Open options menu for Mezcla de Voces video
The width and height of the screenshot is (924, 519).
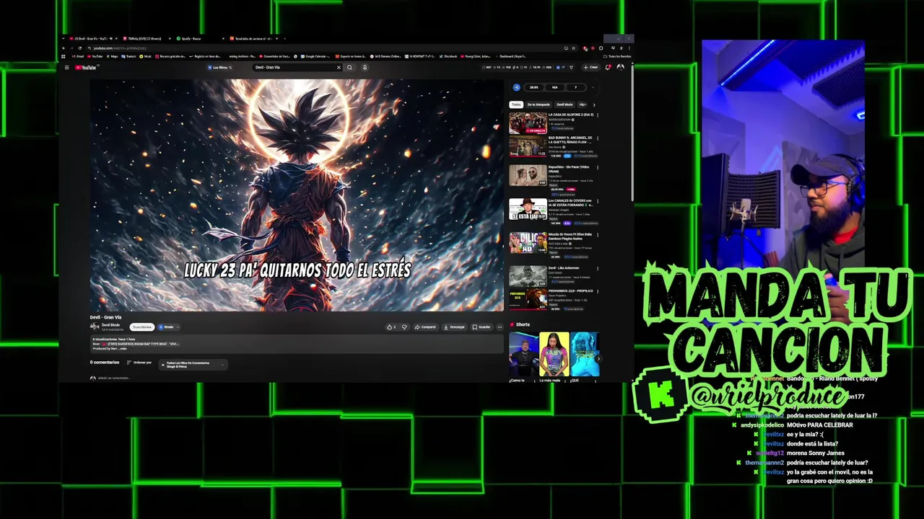(x=597, y=235)
